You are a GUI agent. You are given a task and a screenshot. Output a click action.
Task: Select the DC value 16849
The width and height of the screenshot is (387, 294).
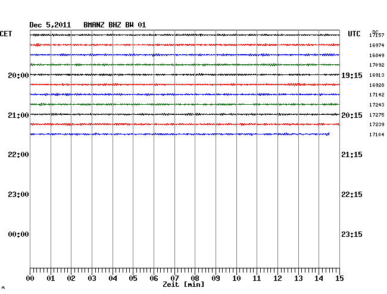coord(377,55)
